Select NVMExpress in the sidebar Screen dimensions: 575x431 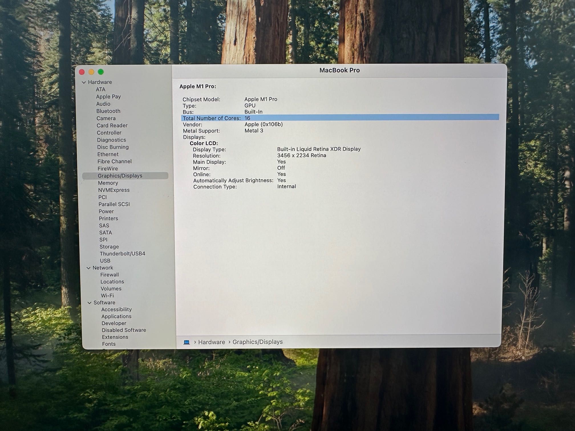(114, 190)
